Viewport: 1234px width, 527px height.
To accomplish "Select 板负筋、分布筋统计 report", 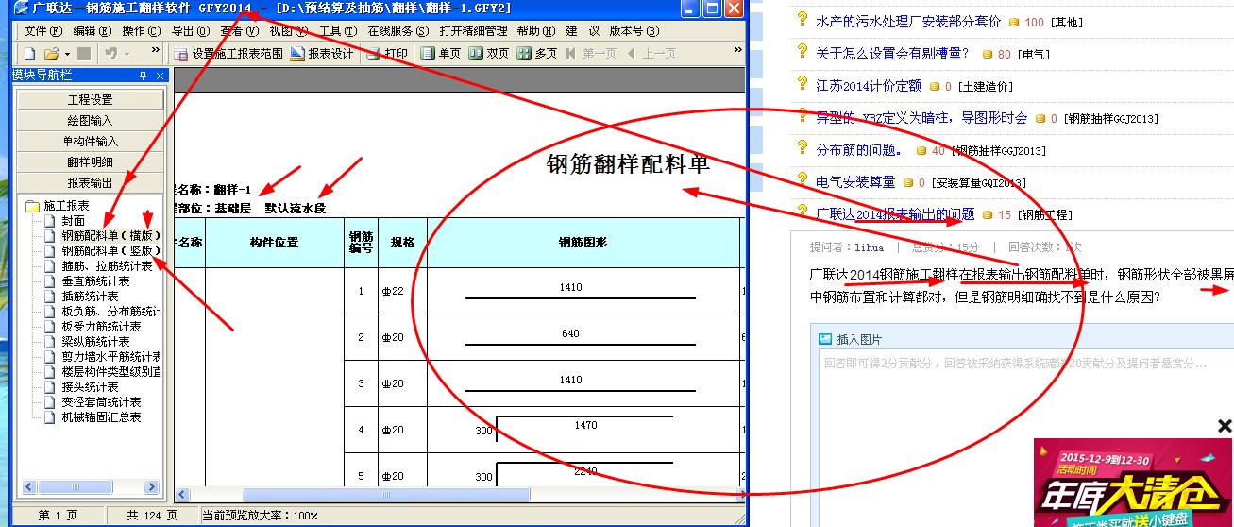I will pyautogui.click(x=110, y=311).
